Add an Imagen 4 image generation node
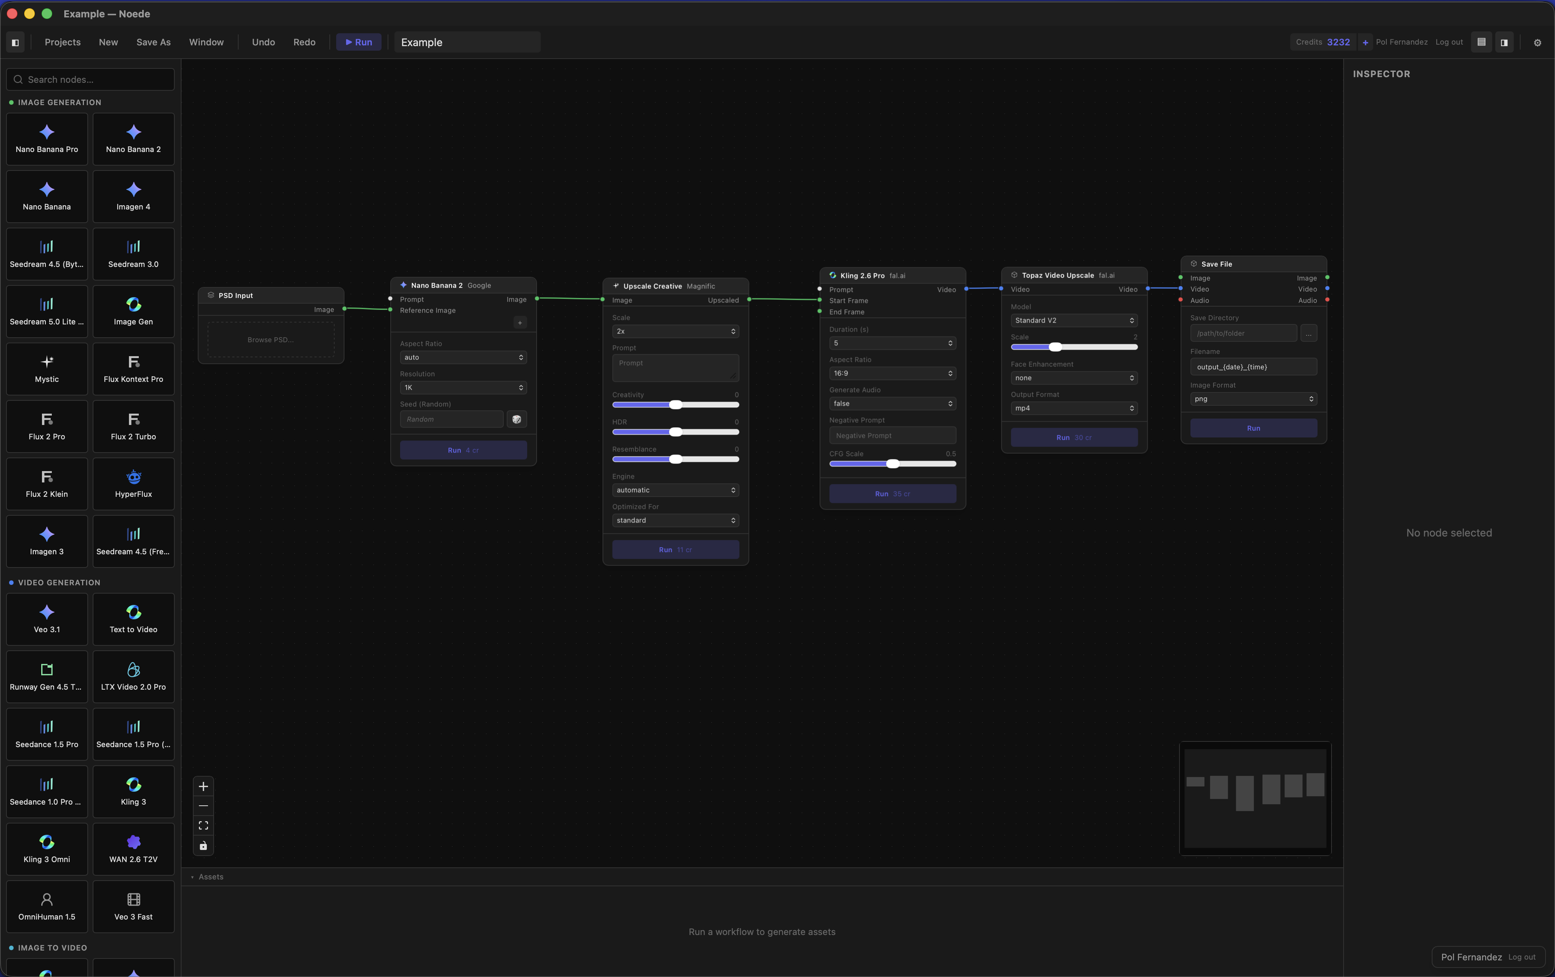Screen dimensions: 1555x977 133,196
